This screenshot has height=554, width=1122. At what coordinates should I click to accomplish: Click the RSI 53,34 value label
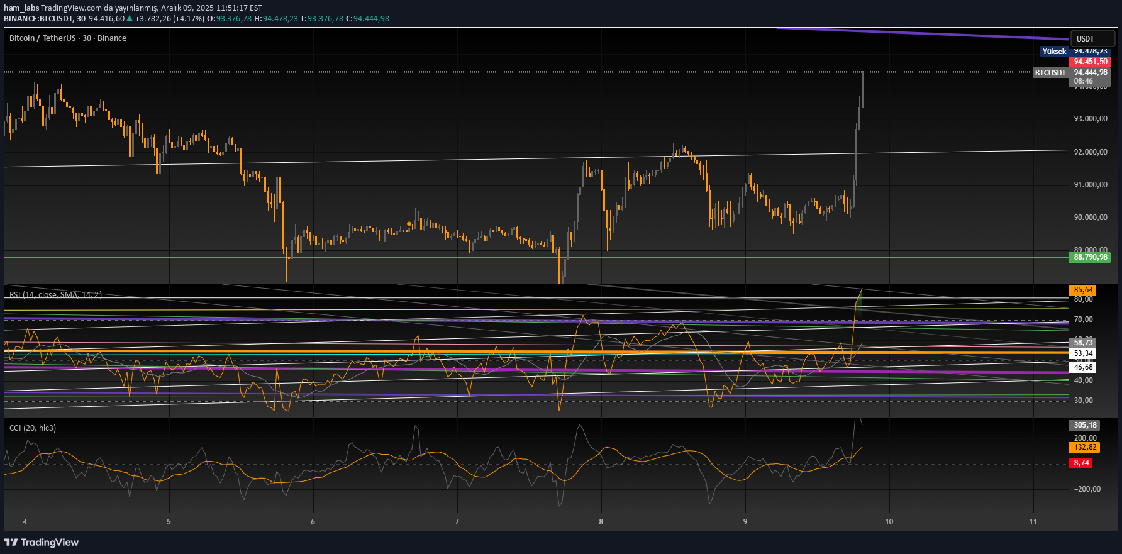coord(1083,353)
